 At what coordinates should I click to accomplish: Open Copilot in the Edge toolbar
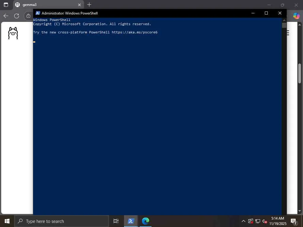coord(296,16)
